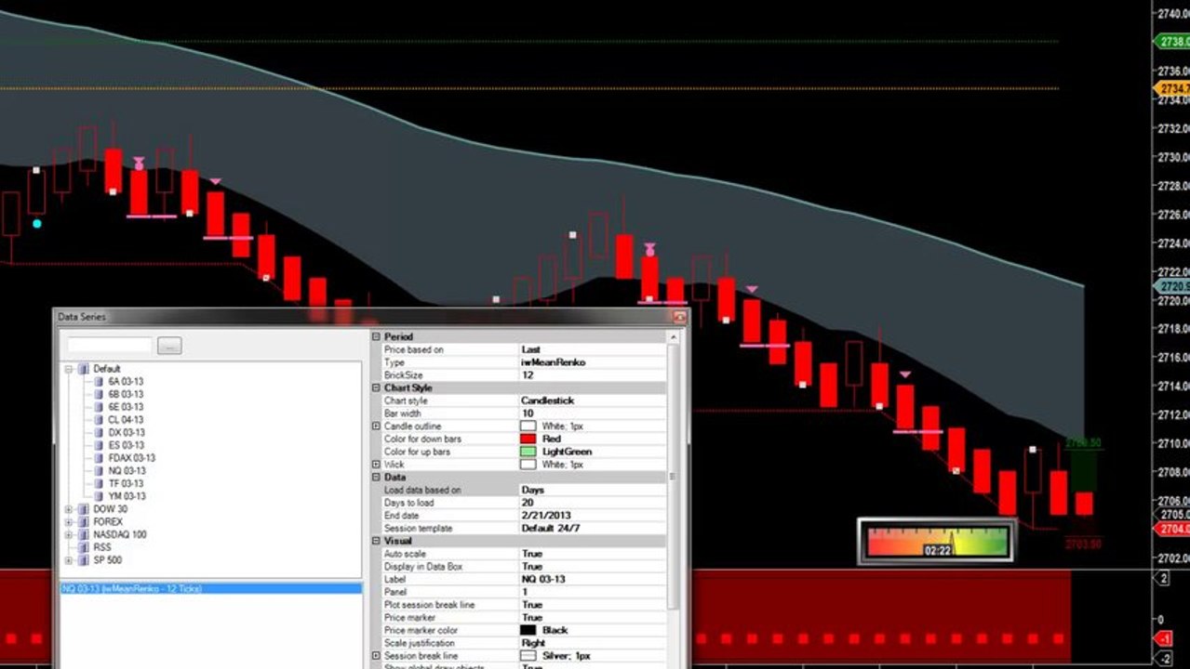Toggle the Price marker True value
The height and width of the screenshot is (669, 1190).
(x=592, y=617)
